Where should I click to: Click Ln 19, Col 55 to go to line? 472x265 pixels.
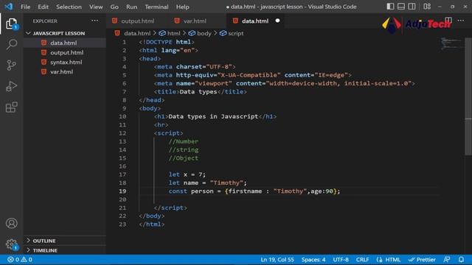click(277, 259)
